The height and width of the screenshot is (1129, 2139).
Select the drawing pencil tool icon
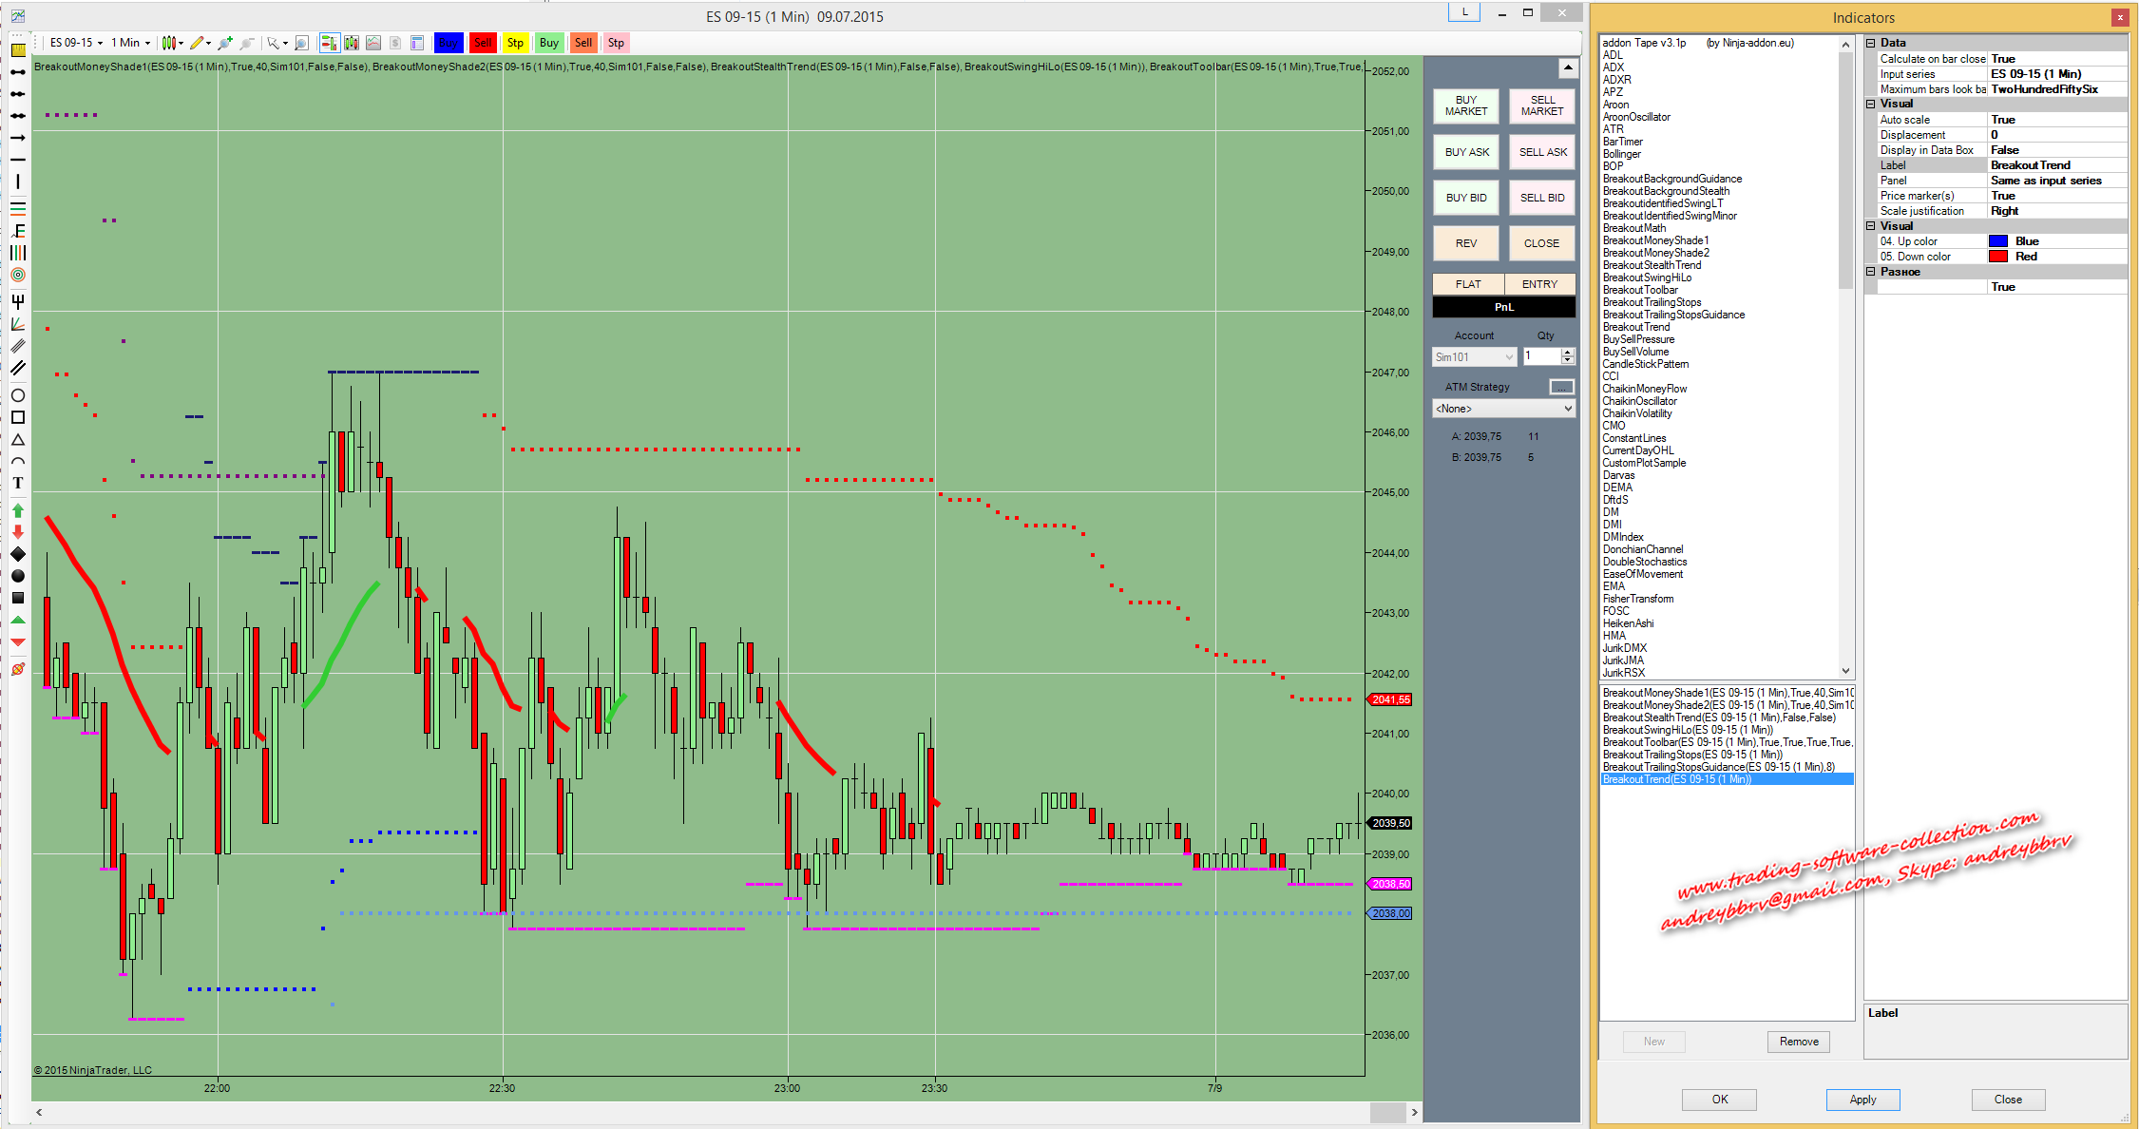[198, 43]
